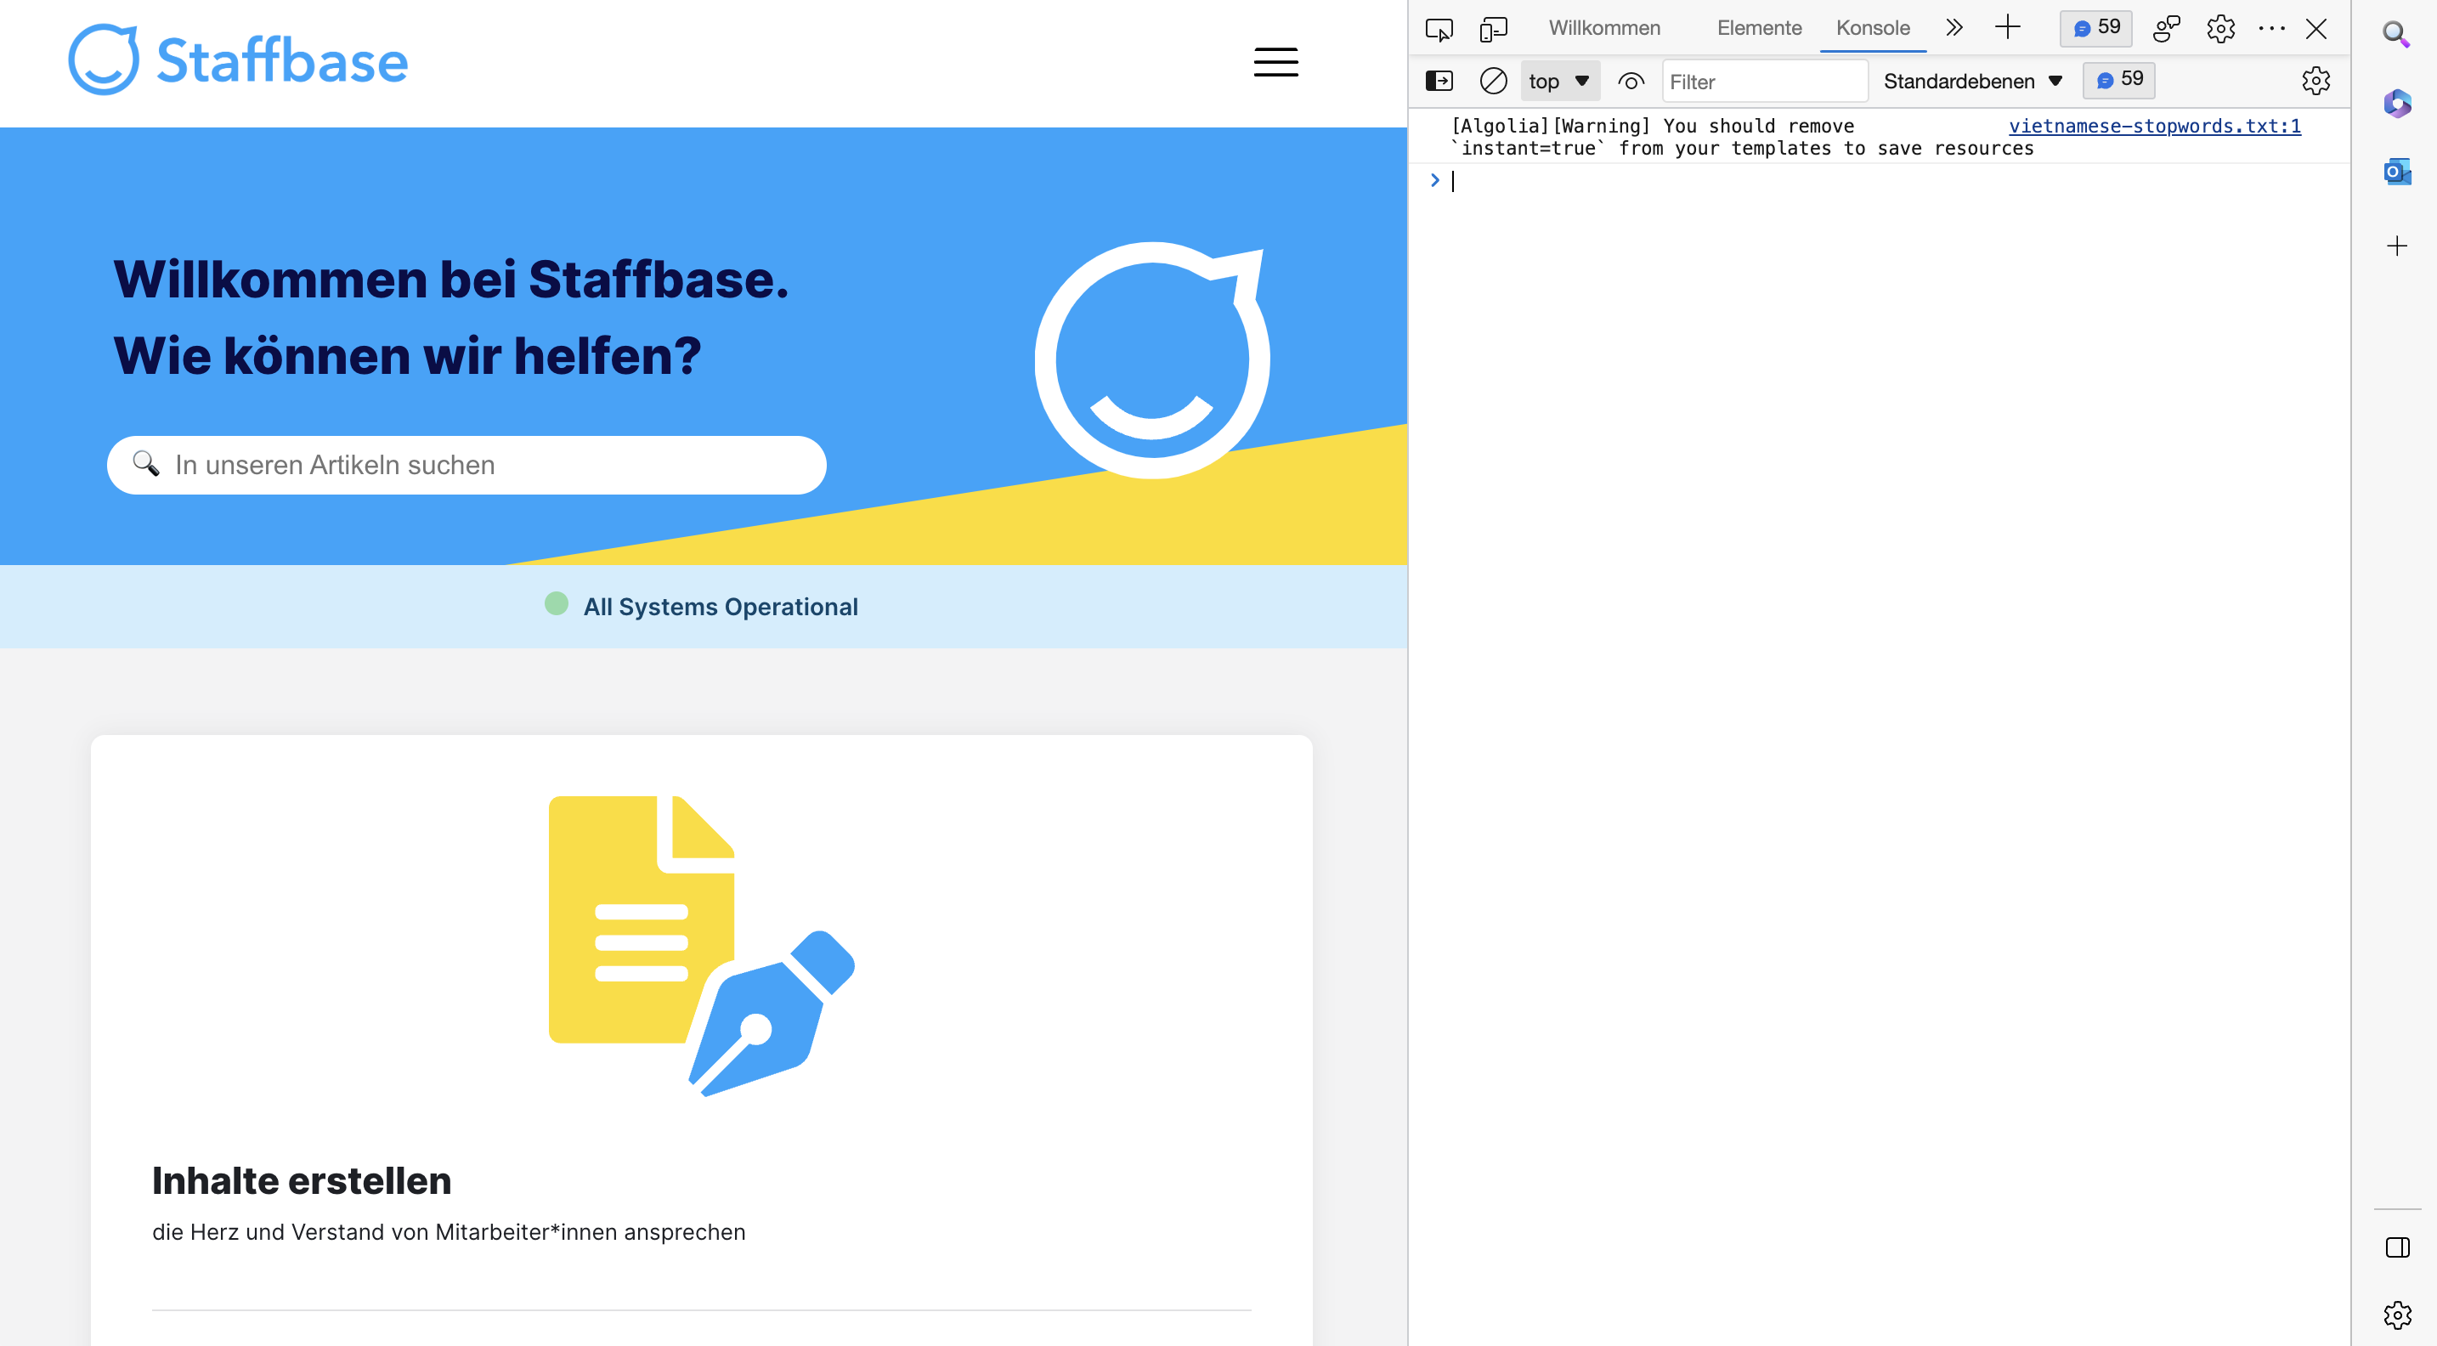Open the Inhalte erstellen card heading
2437x1346 pixels.
click(x=302, y=1180)
